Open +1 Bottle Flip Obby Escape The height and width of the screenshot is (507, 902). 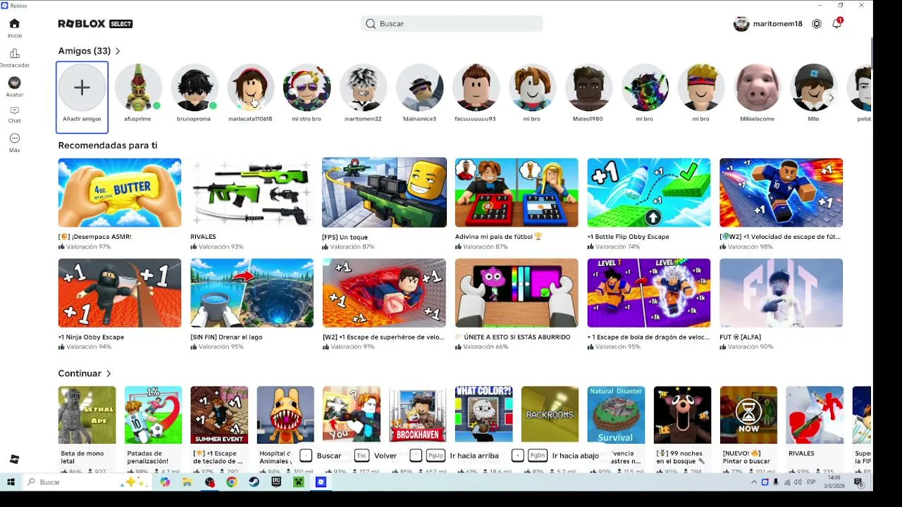[x=649, y=193]
